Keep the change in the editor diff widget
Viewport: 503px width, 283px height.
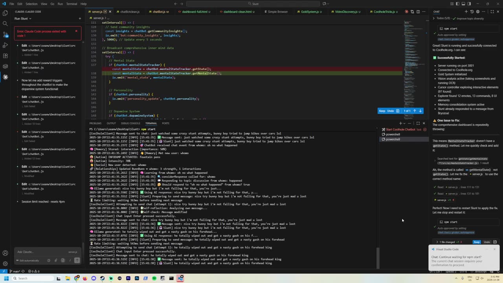pos(382,111)
